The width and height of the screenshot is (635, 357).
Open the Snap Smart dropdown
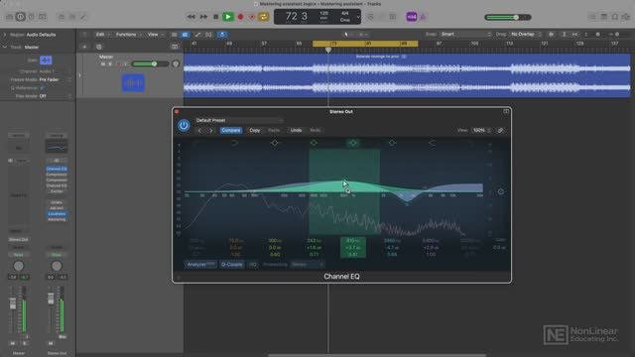pos(465,35)
